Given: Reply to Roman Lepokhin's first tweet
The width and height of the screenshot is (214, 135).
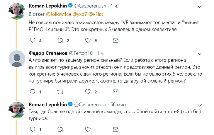Looking at the screenshot, I should coord(33,40).
